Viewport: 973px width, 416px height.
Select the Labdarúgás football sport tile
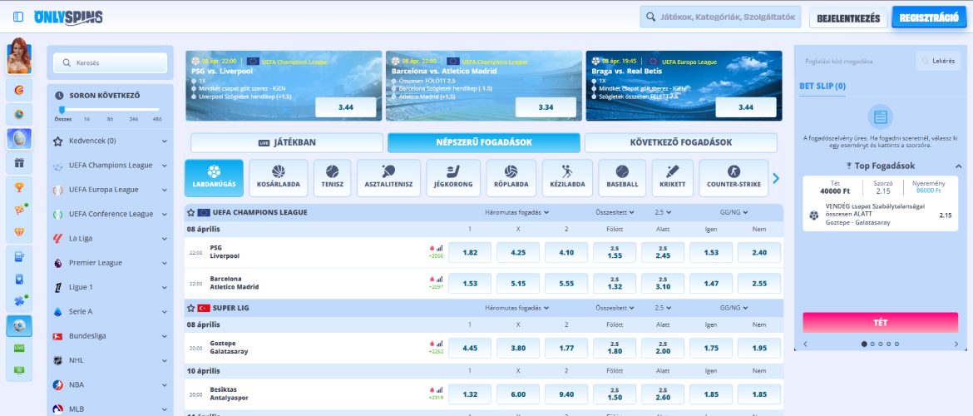coord(214,177)
